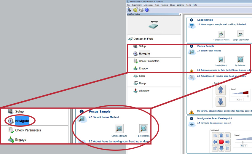Click the right arrow in XY Control
Viewport: 252px width, 154px height.
point(227,142)
